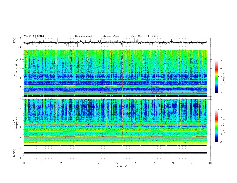The image size is (237, 183).
Task: Click the ch.1(V) waveform trace
Action: 116,42
